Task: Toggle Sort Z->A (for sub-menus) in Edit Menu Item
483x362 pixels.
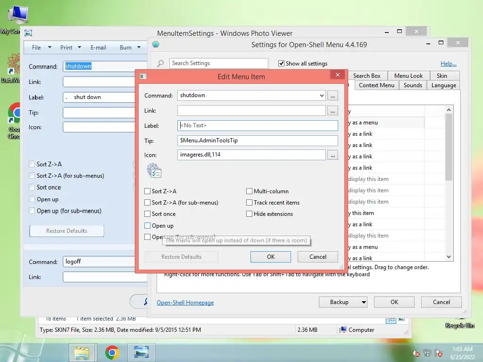Action: (147, 203)
